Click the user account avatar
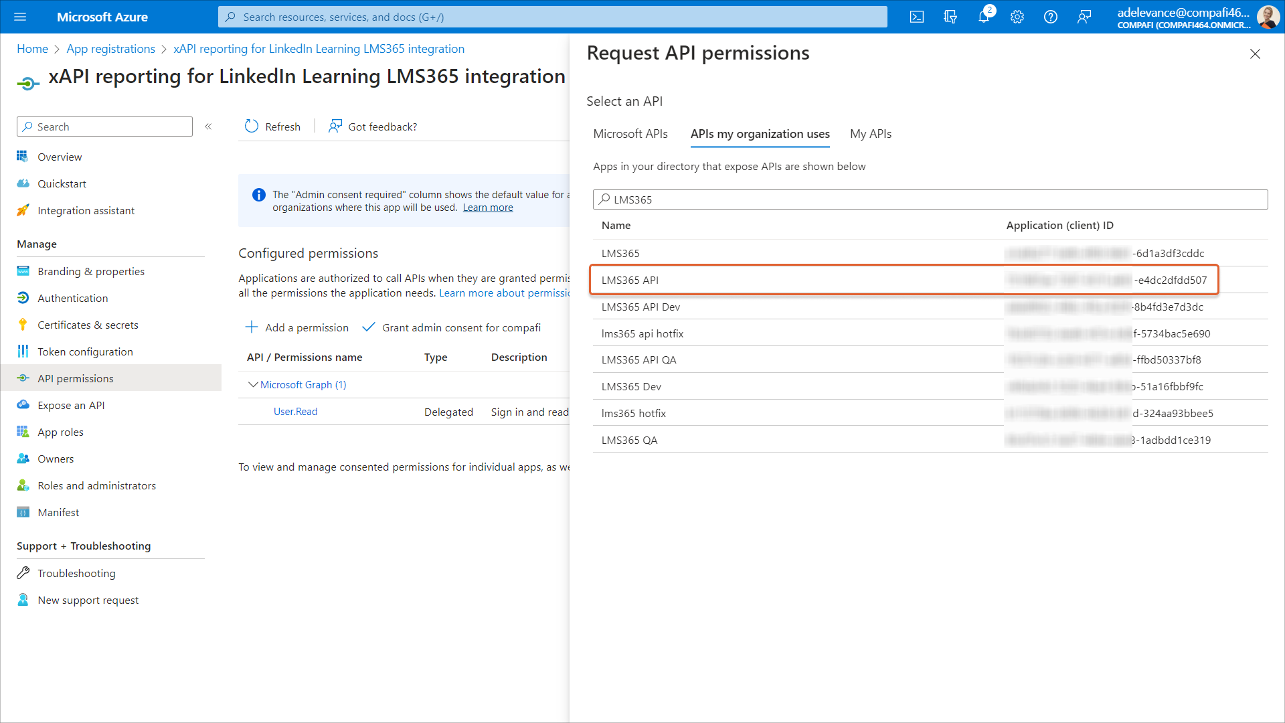Image resolution: width=1285 pixels, height=723 pixels. (1267, 17)
